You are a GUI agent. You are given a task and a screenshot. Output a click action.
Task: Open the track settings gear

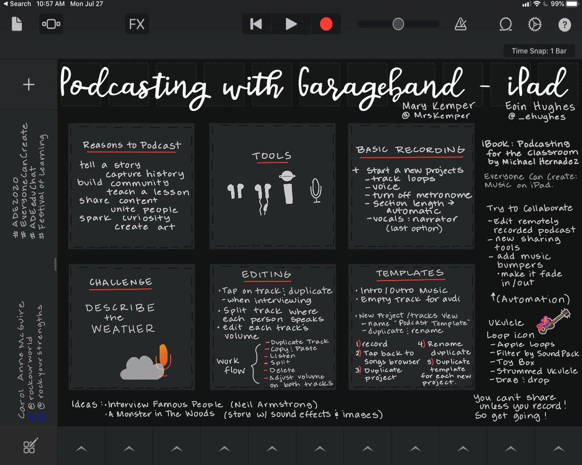pyautogui.click(x=534, y=24)
